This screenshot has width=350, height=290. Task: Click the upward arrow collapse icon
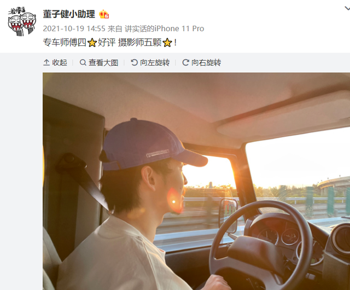[46, 62]
